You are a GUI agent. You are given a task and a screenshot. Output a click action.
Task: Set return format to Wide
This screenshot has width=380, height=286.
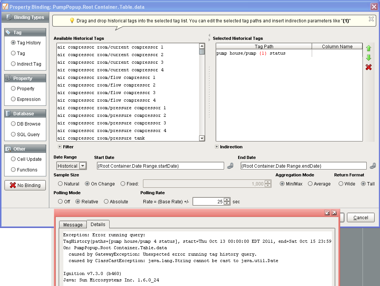pyautogui.click(x=347, y=184)
